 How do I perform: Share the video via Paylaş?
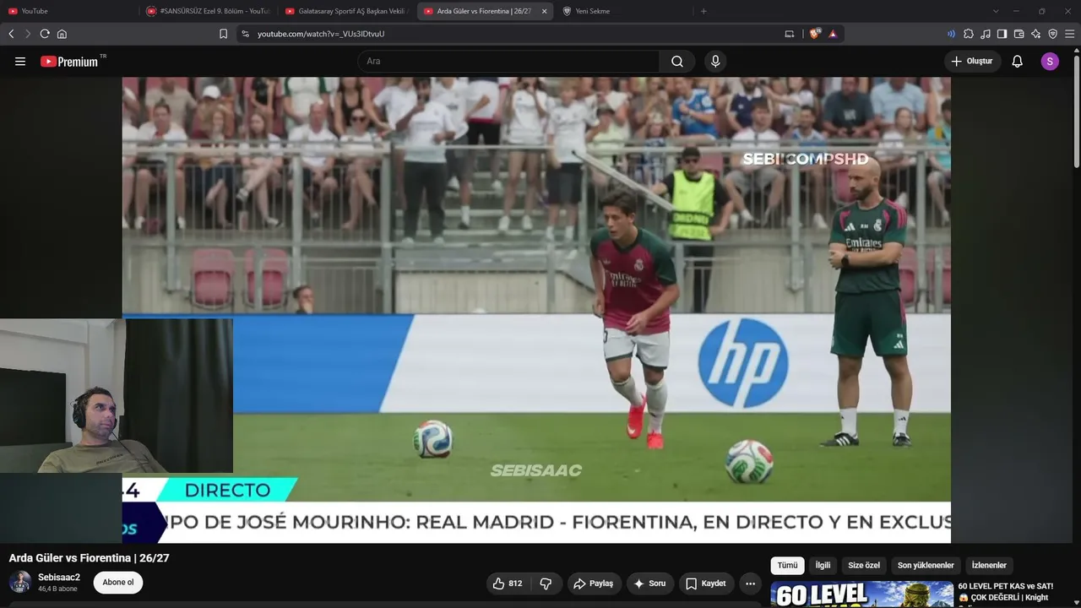[x=593, y=584]
